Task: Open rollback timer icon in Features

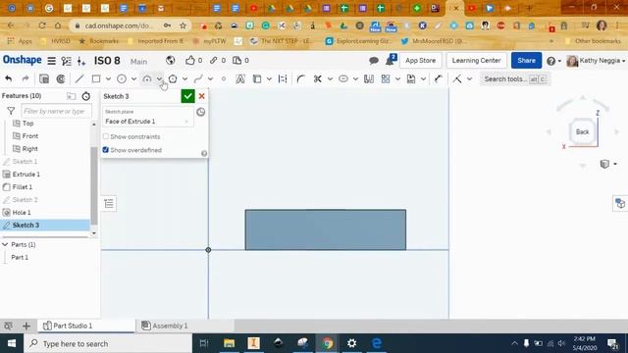Action: pos(86,96)
